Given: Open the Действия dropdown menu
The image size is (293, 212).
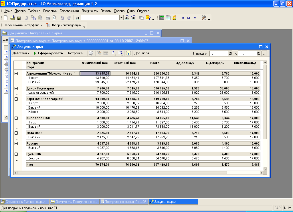Looking at the screenshot, I should pyautogui.click(x=21, y=53).
